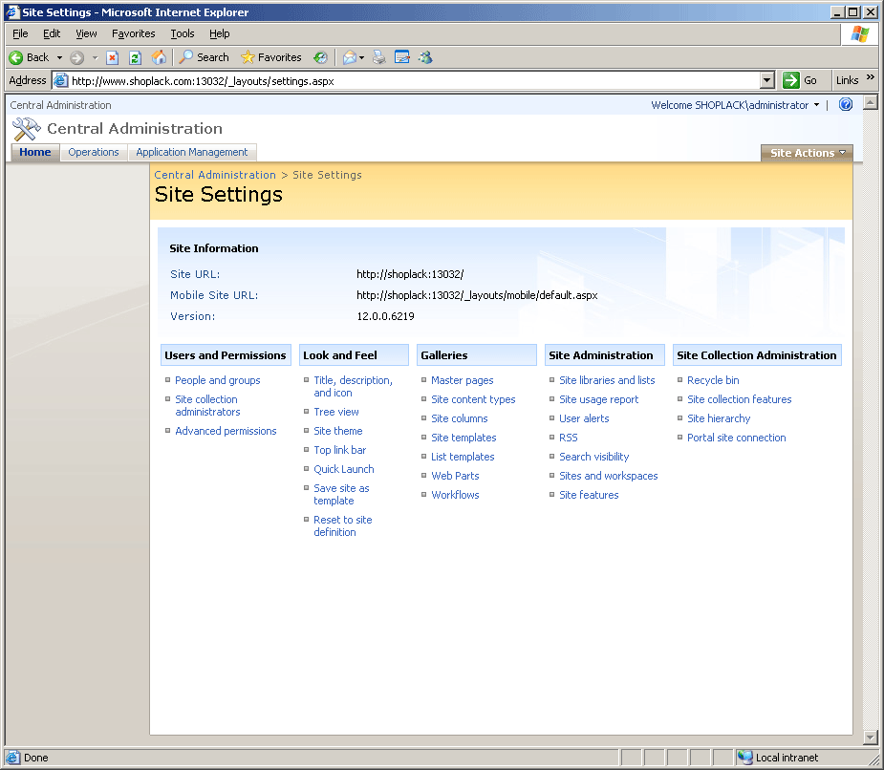Image resolution: width=884 pixels, height=770 pixels.
Task: Open the Favorites star toolbar button
Action: click(270, 57)
